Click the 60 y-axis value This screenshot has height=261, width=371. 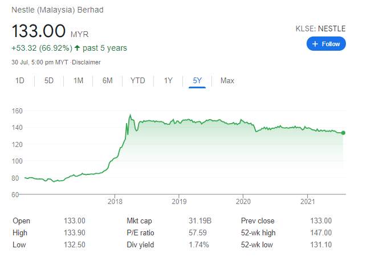15,194
